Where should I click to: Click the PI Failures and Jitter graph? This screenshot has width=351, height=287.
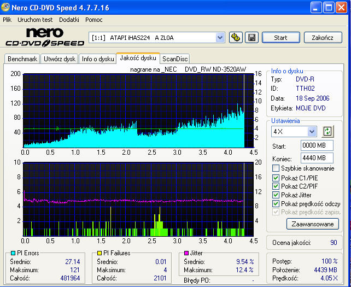(x=138, y=199)
